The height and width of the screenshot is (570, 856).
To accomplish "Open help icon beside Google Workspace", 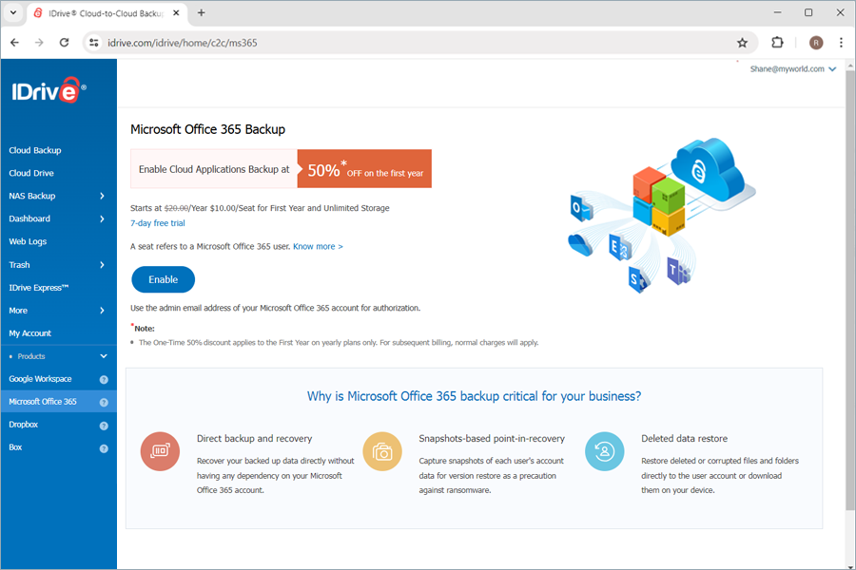I will coord(104,380).
